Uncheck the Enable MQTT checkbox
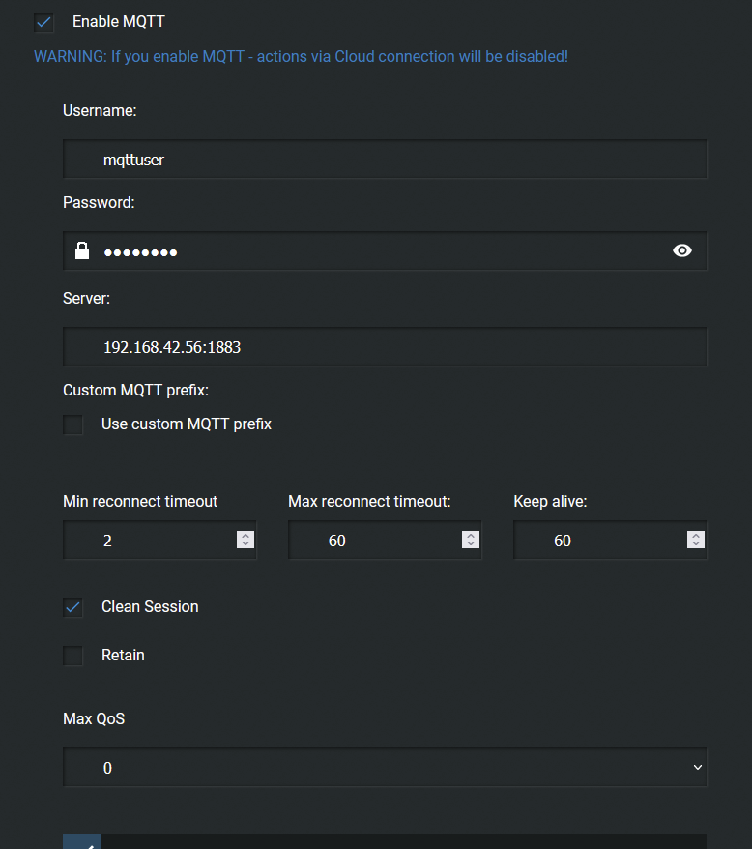 click(43, 22)
